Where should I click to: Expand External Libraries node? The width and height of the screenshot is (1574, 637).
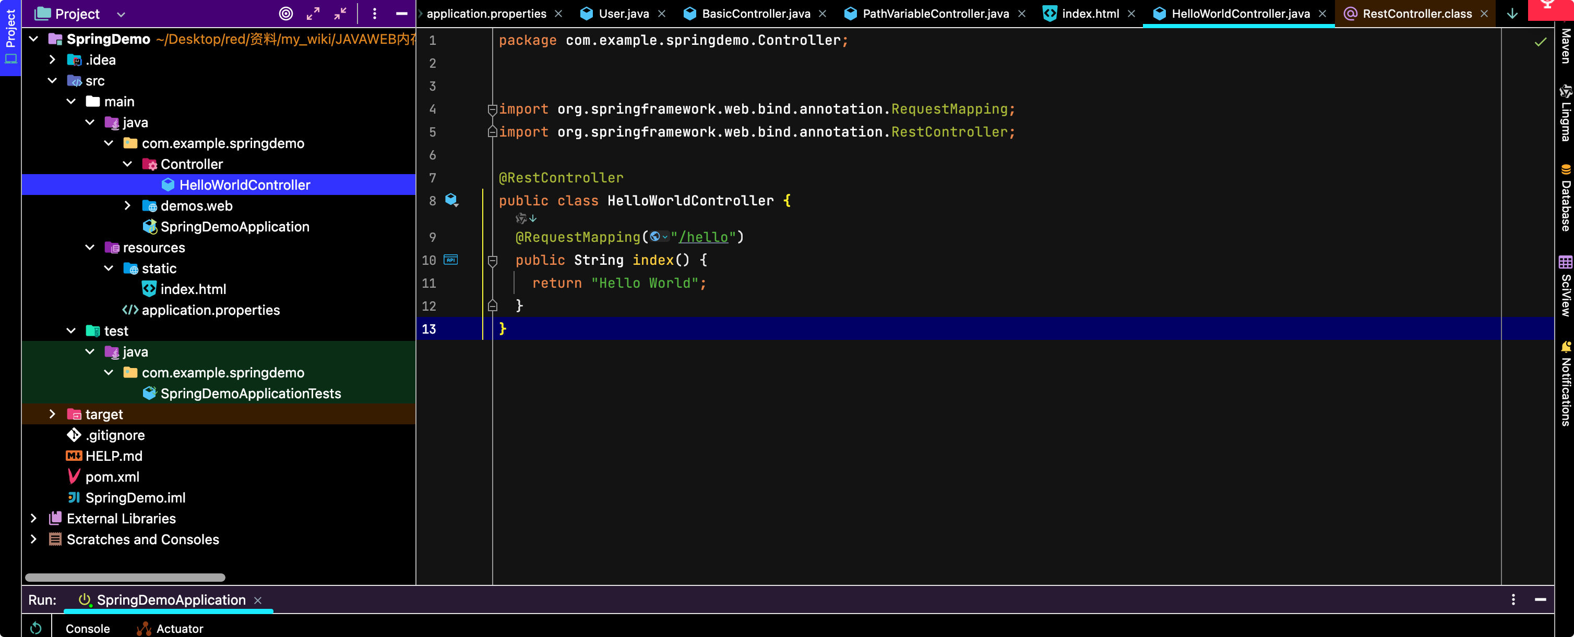[x=33, y=519]
